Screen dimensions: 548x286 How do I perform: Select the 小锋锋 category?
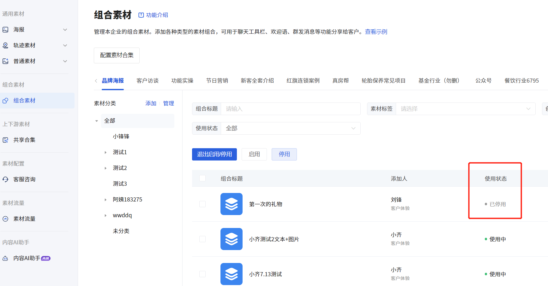coord(121,137)
